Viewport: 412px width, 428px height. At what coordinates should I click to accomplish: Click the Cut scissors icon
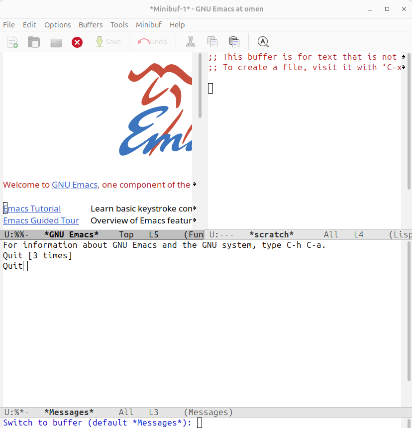(191, 42)
